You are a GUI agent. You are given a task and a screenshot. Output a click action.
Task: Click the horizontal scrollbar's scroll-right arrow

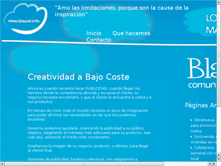tap(214, 164)
